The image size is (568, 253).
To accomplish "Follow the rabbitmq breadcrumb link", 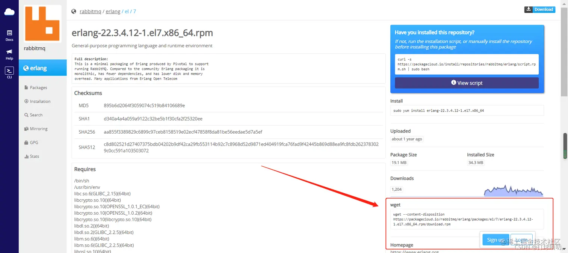I will [x=90, y=11].
